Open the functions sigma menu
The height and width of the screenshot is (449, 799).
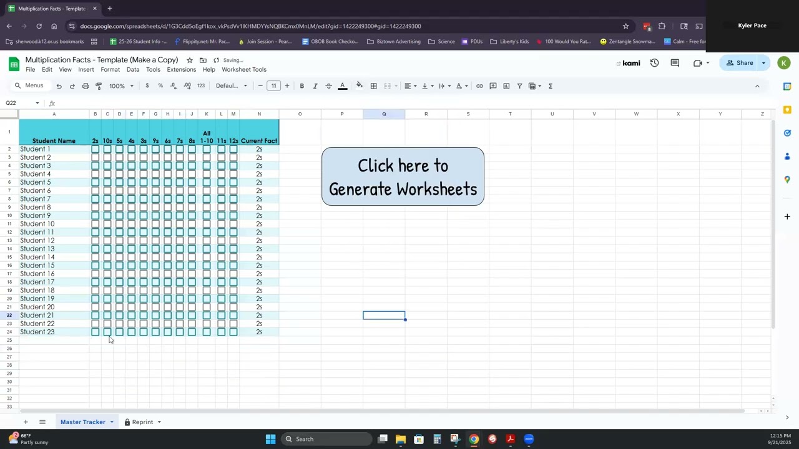point(551,86)
